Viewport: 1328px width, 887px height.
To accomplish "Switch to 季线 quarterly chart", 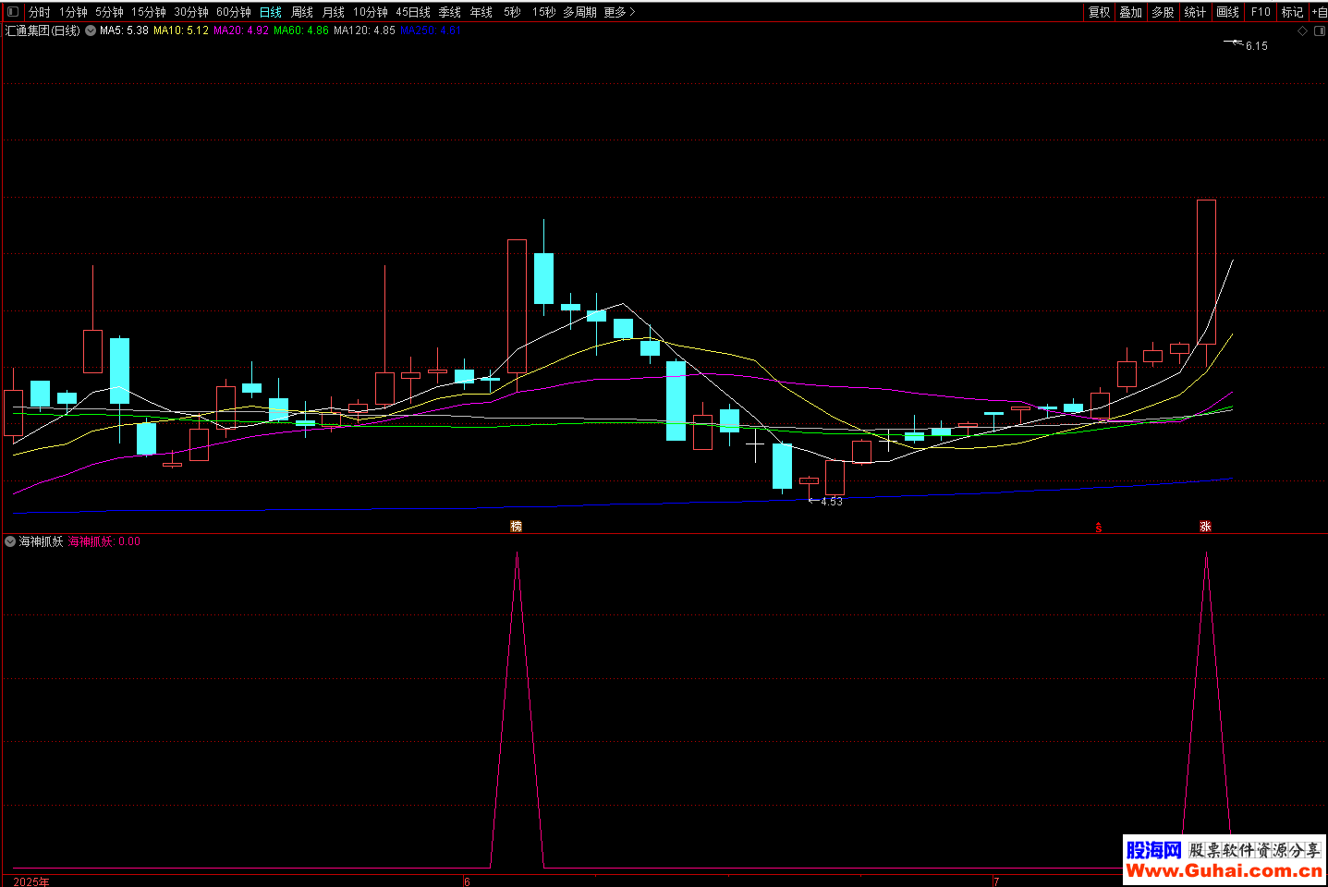I will tap(450, 12).
